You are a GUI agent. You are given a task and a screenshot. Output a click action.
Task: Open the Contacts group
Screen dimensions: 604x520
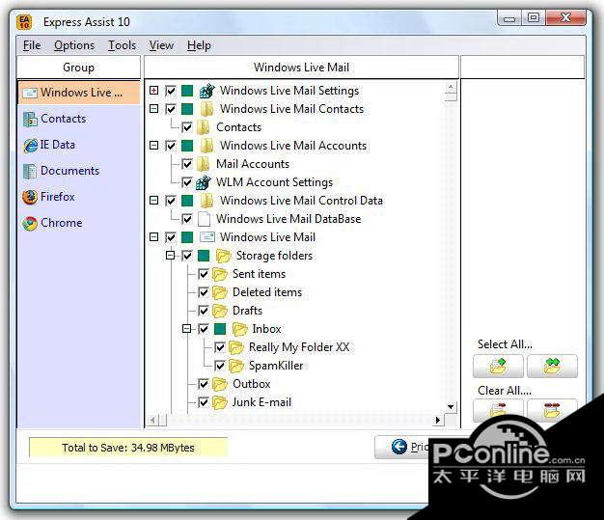click(55, 119)
